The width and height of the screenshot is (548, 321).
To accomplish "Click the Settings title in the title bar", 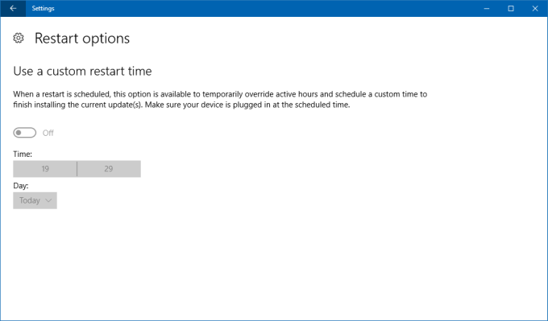I will tap(43, 8).
